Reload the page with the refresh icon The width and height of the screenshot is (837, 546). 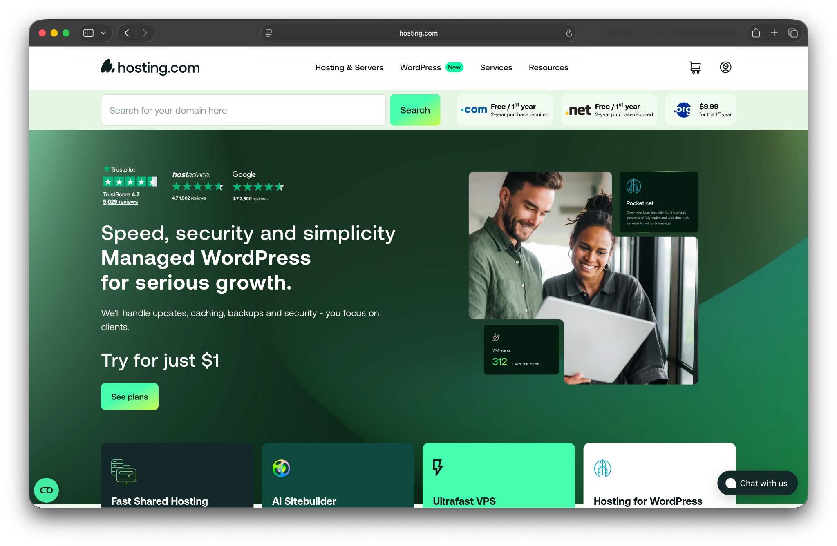coord(569,33)
